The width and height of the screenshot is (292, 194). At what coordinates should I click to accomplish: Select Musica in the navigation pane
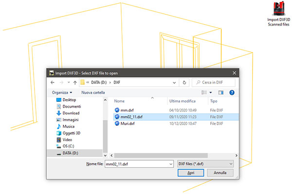(69, 127)
